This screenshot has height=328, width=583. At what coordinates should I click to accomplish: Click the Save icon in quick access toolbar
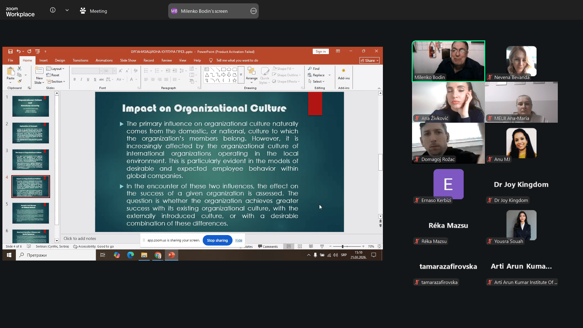click(x=10, y=52)
